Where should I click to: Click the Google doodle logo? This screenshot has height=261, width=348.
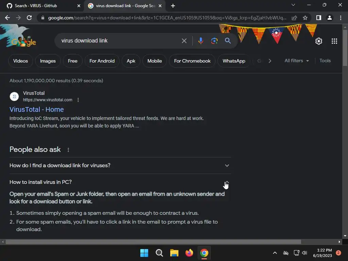18,37
